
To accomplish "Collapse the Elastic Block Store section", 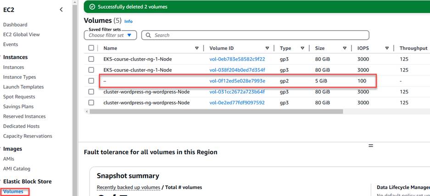I will 27,181.
